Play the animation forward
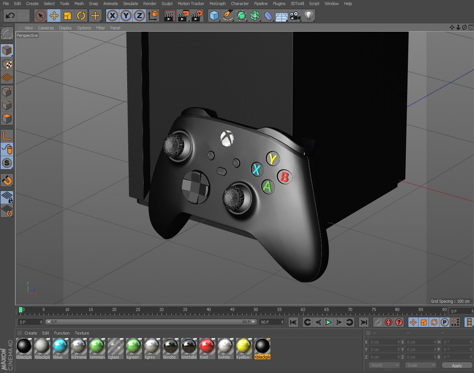 (x=328, y=322)
